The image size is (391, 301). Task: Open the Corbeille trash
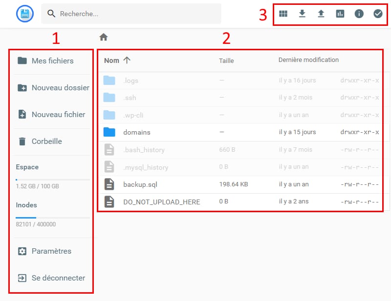(46, 141)
